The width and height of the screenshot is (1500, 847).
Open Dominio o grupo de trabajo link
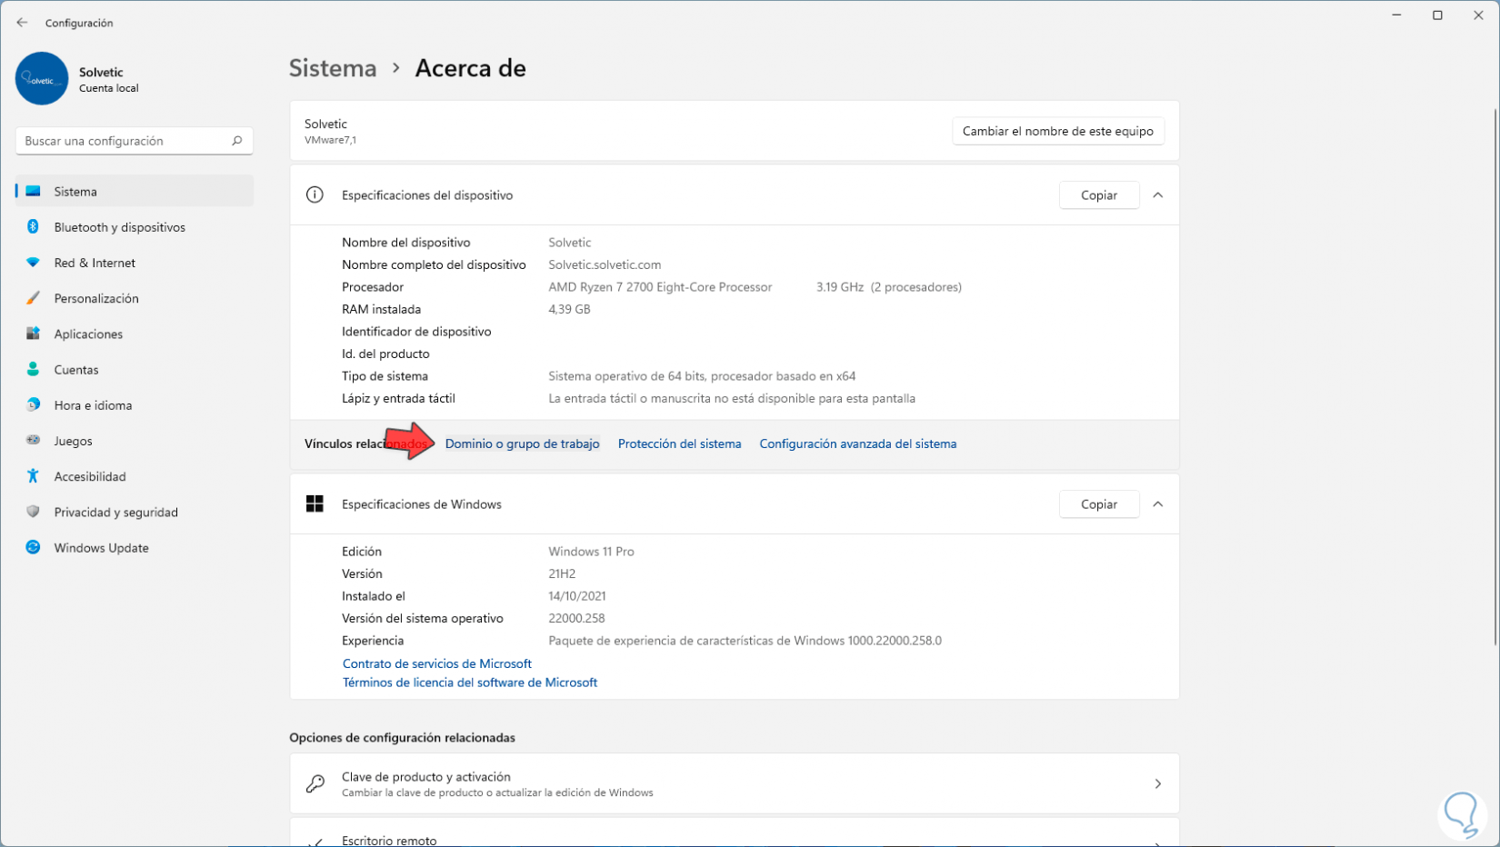(x=522, y=444)
